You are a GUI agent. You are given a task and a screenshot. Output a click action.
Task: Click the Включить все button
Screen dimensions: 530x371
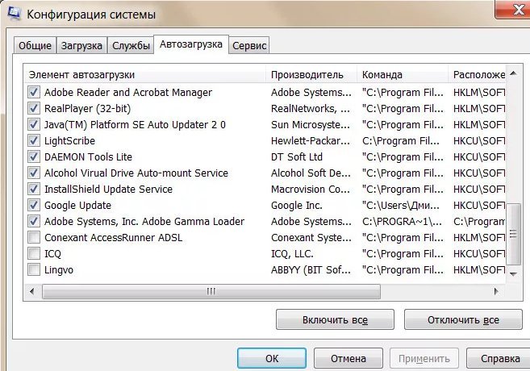(335, 319)
